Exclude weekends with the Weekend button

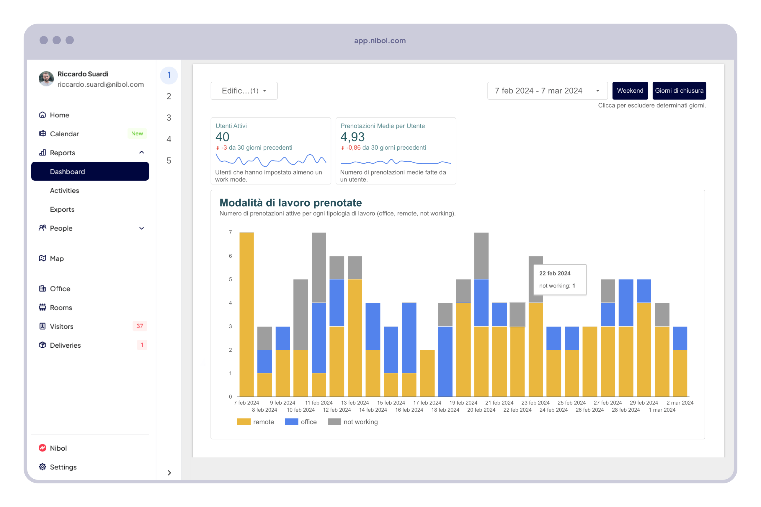[x=630, y=91]
